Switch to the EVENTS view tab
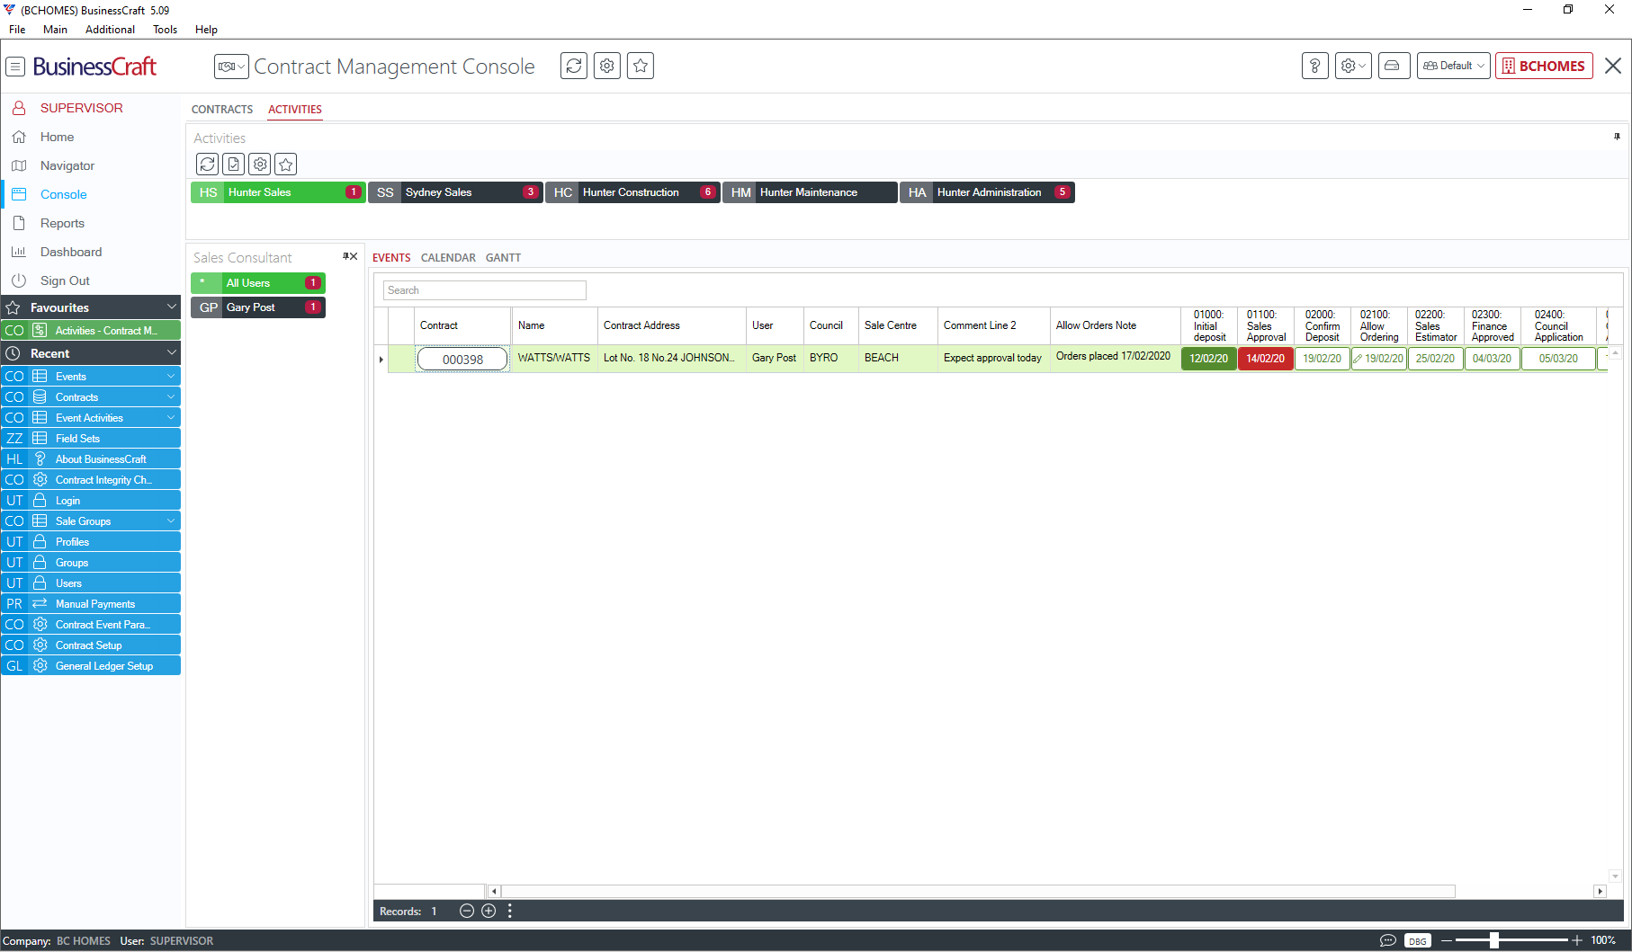1632x952 pixels. (391, 258)
